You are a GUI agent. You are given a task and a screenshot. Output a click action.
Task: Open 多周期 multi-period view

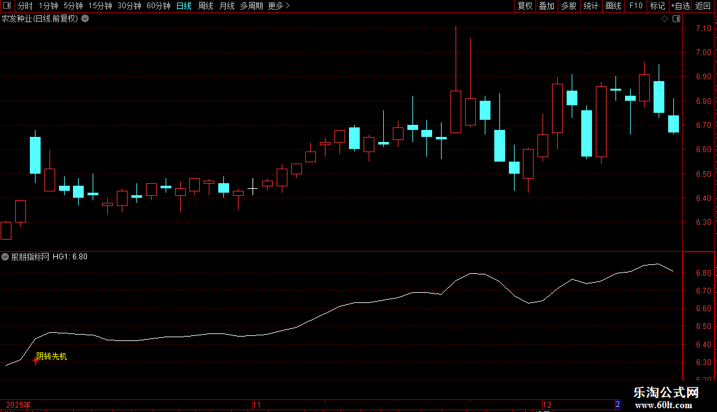click(x=251, y=6)
